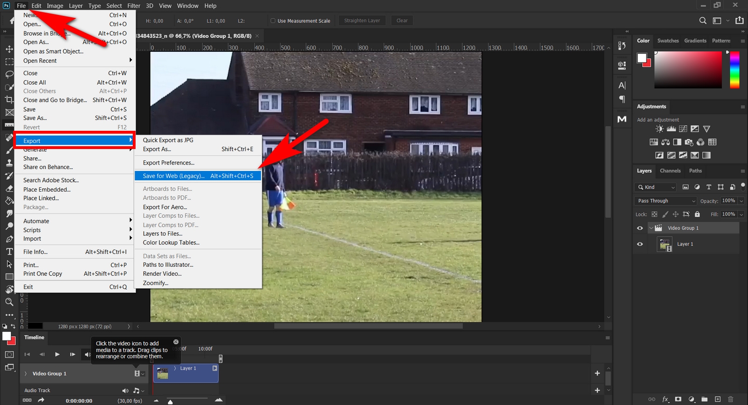Image resolution: width=748 pixels, height=405 pixels.
Task: Expand Video Group 1 in the timeline
Action: (26, 374)
